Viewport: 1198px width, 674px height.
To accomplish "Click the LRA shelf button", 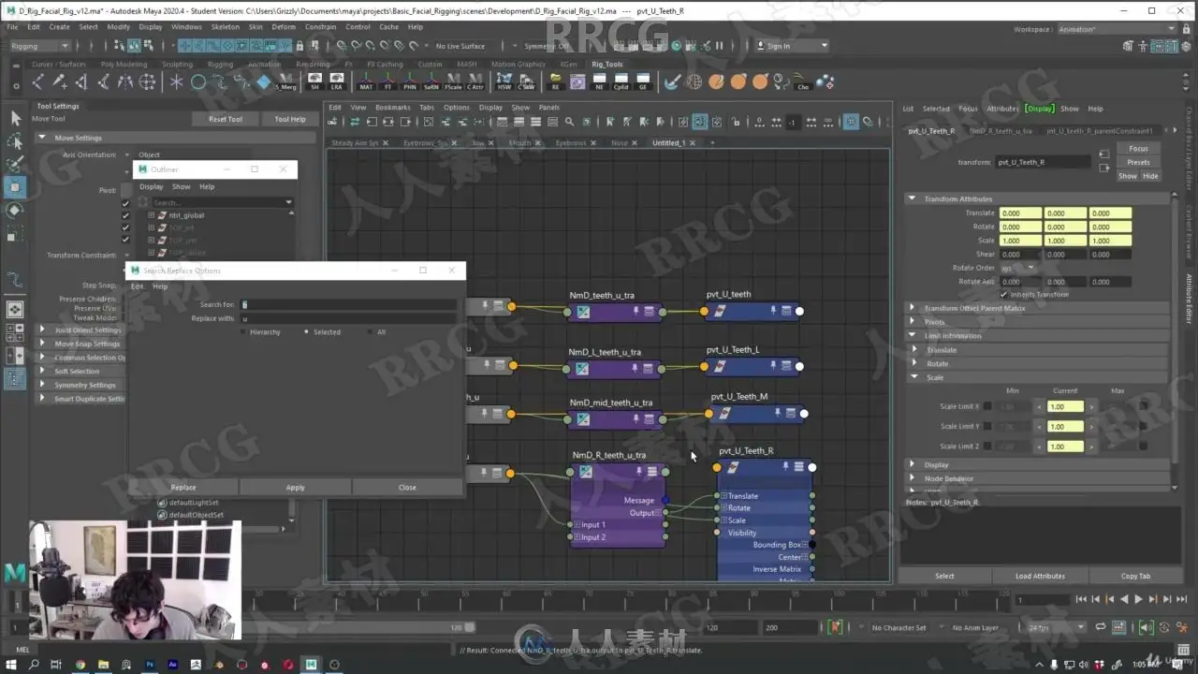I will (x=337, y=82).
